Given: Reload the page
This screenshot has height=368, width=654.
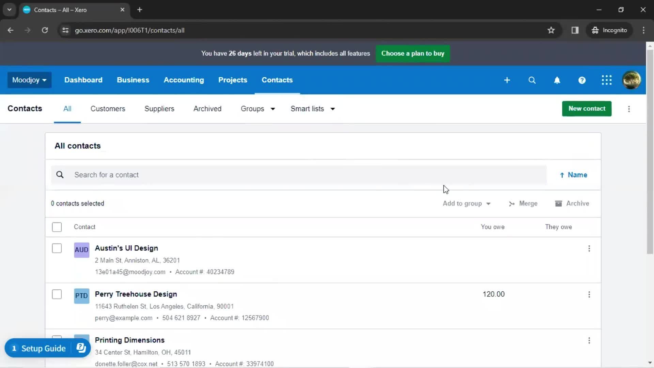Looking at the screenshot, I should (x=45, y=30).
